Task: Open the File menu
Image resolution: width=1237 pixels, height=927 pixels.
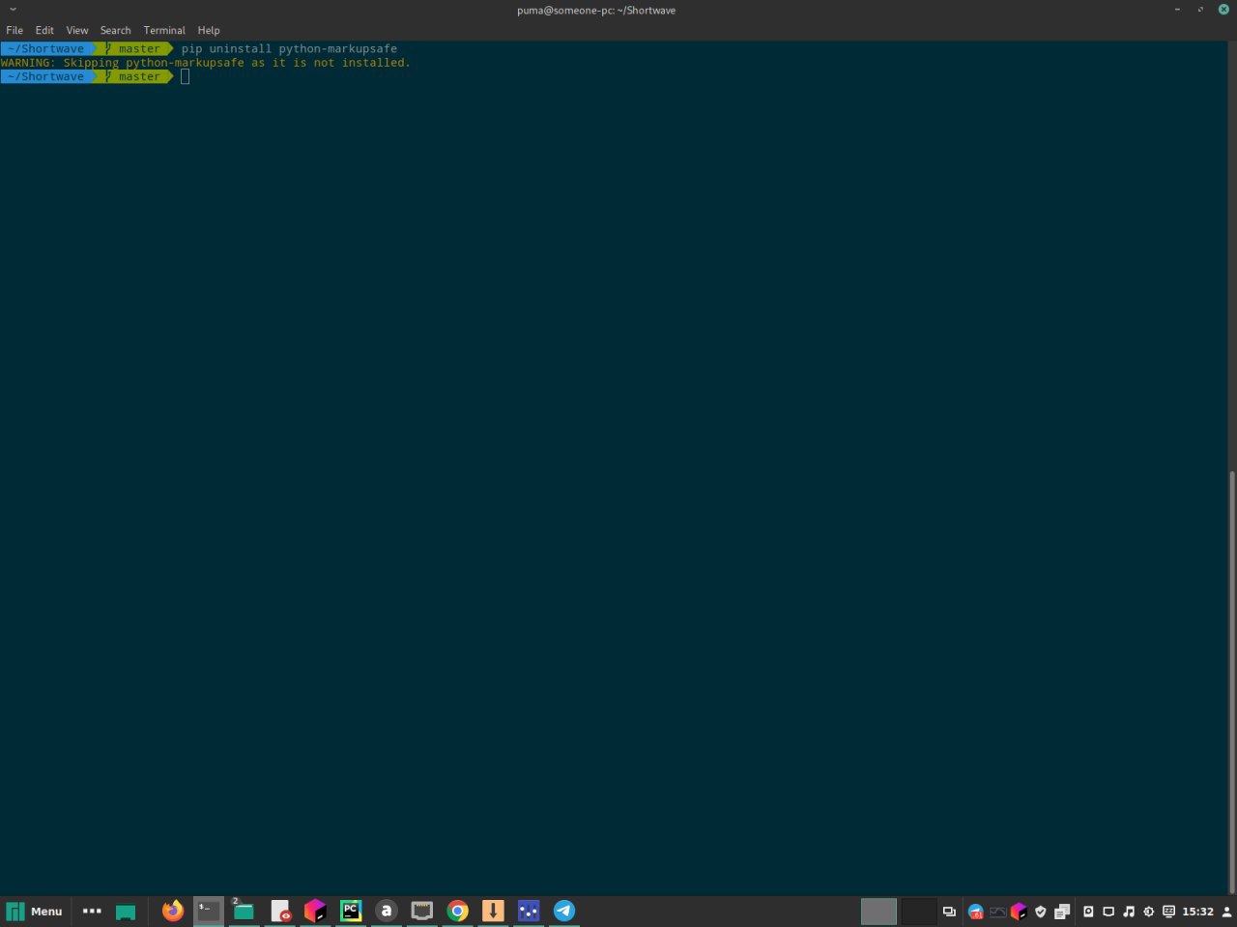Action: coord(14,30)
